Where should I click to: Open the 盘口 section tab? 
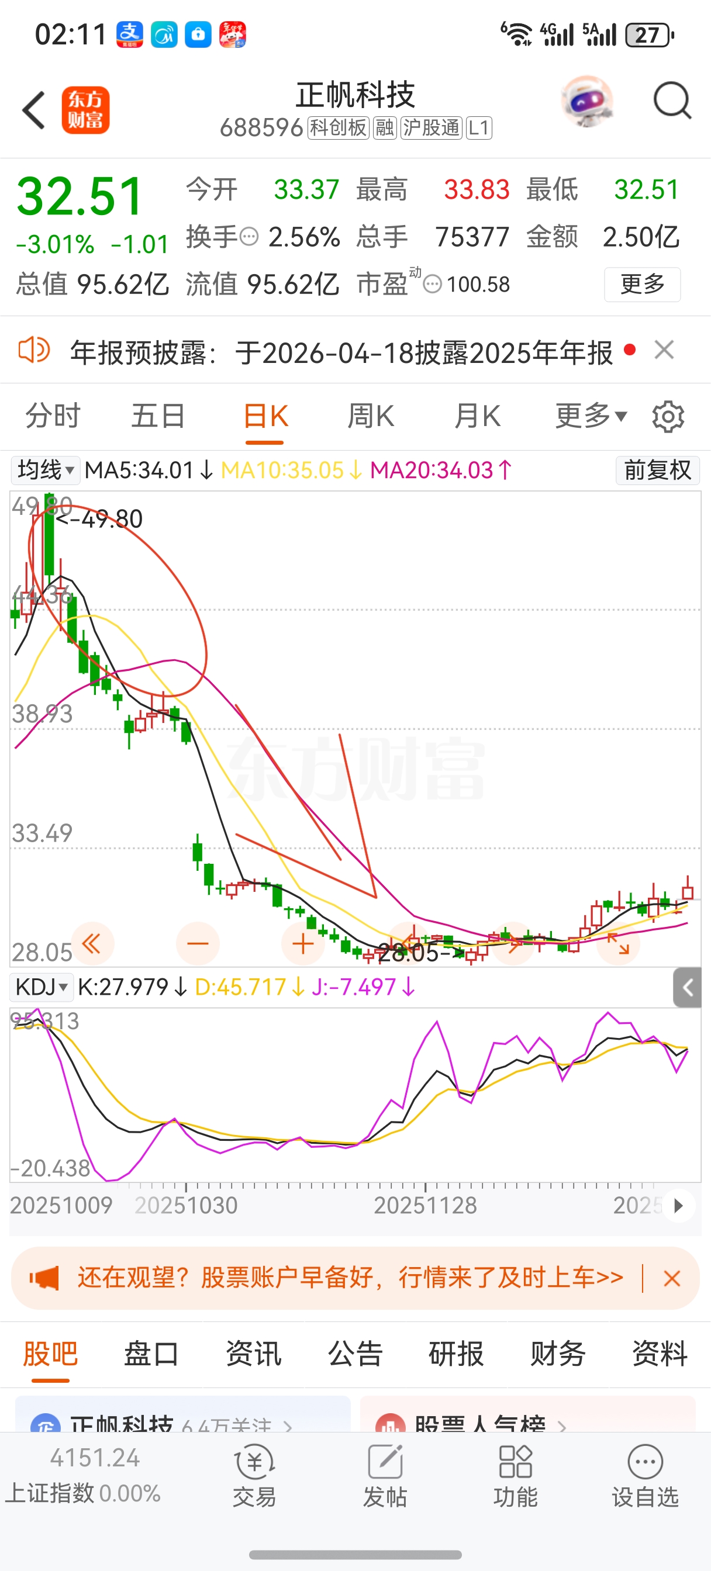tap(151, 1354)
